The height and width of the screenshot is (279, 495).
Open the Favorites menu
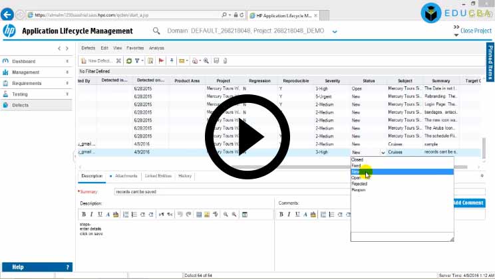click(135, 48)
